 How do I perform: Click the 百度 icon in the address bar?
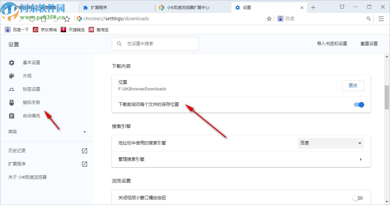point(279,19)
